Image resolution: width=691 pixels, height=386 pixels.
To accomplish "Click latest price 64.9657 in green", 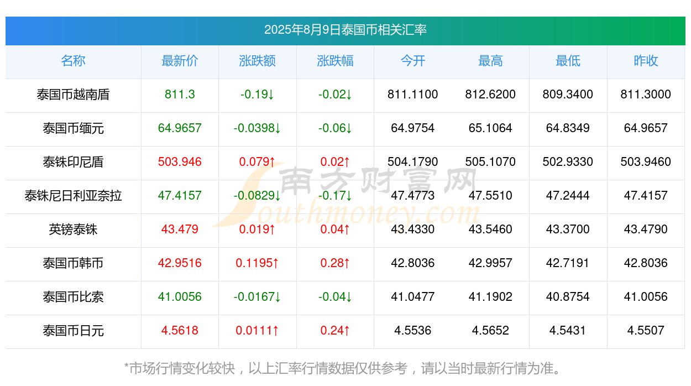I will point(180,128).
